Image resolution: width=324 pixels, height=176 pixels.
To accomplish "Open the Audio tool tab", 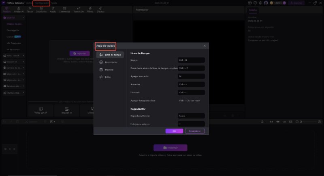I will click(53, 10).
